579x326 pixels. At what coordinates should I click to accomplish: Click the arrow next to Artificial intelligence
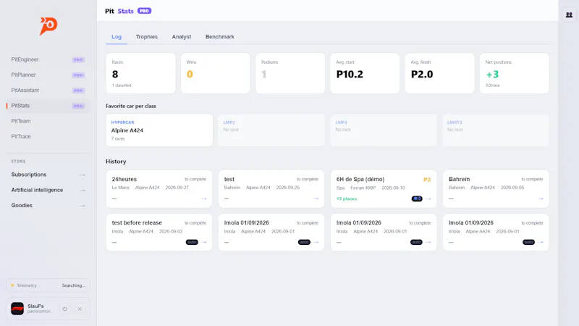(x=83, y=191)
